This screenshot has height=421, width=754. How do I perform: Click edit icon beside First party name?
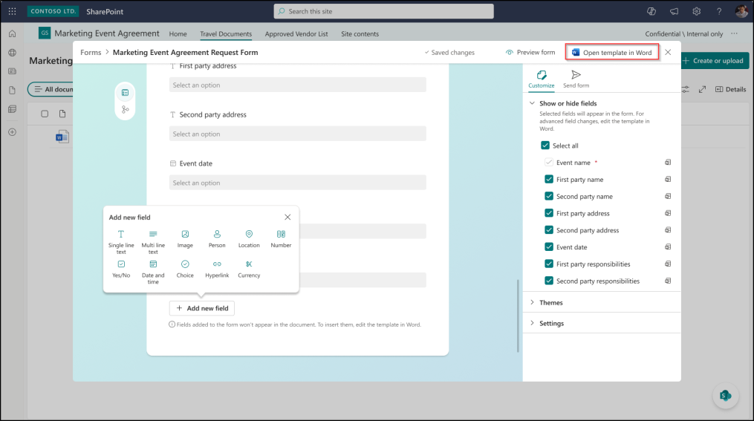click(x=668, y=179)
